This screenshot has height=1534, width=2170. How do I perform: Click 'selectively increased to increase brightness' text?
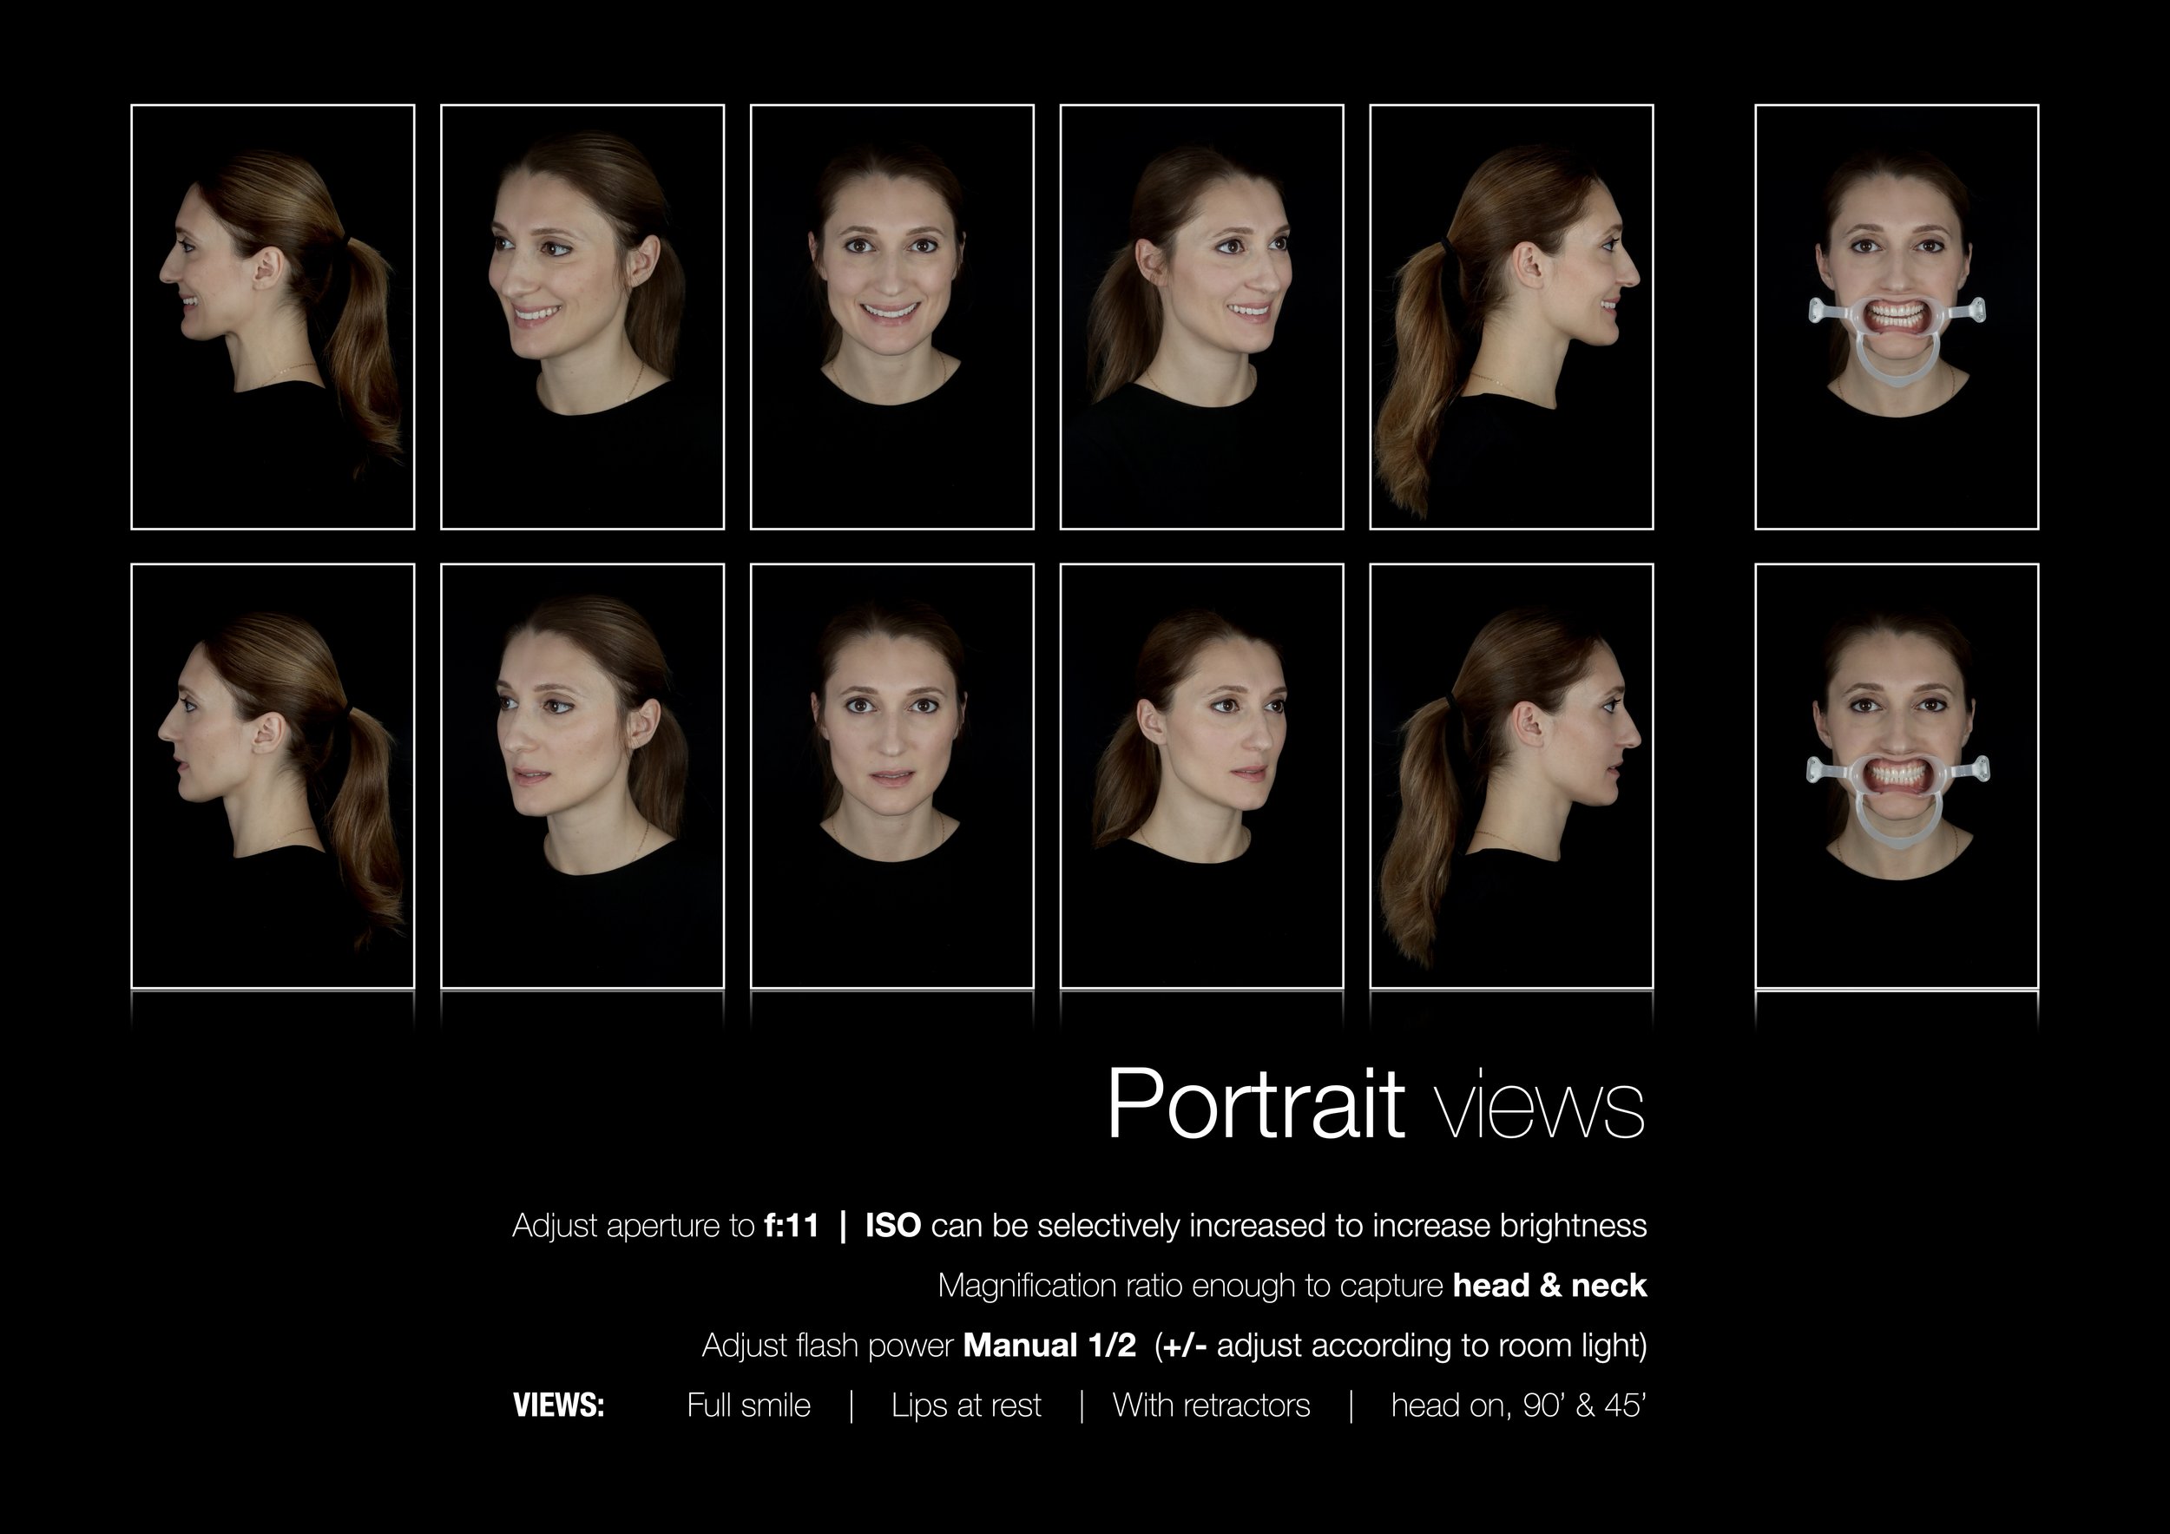(x=1342, y=1226)
